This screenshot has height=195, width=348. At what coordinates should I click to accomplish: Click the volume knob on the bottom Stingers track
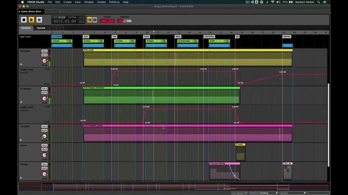(45, 174)
